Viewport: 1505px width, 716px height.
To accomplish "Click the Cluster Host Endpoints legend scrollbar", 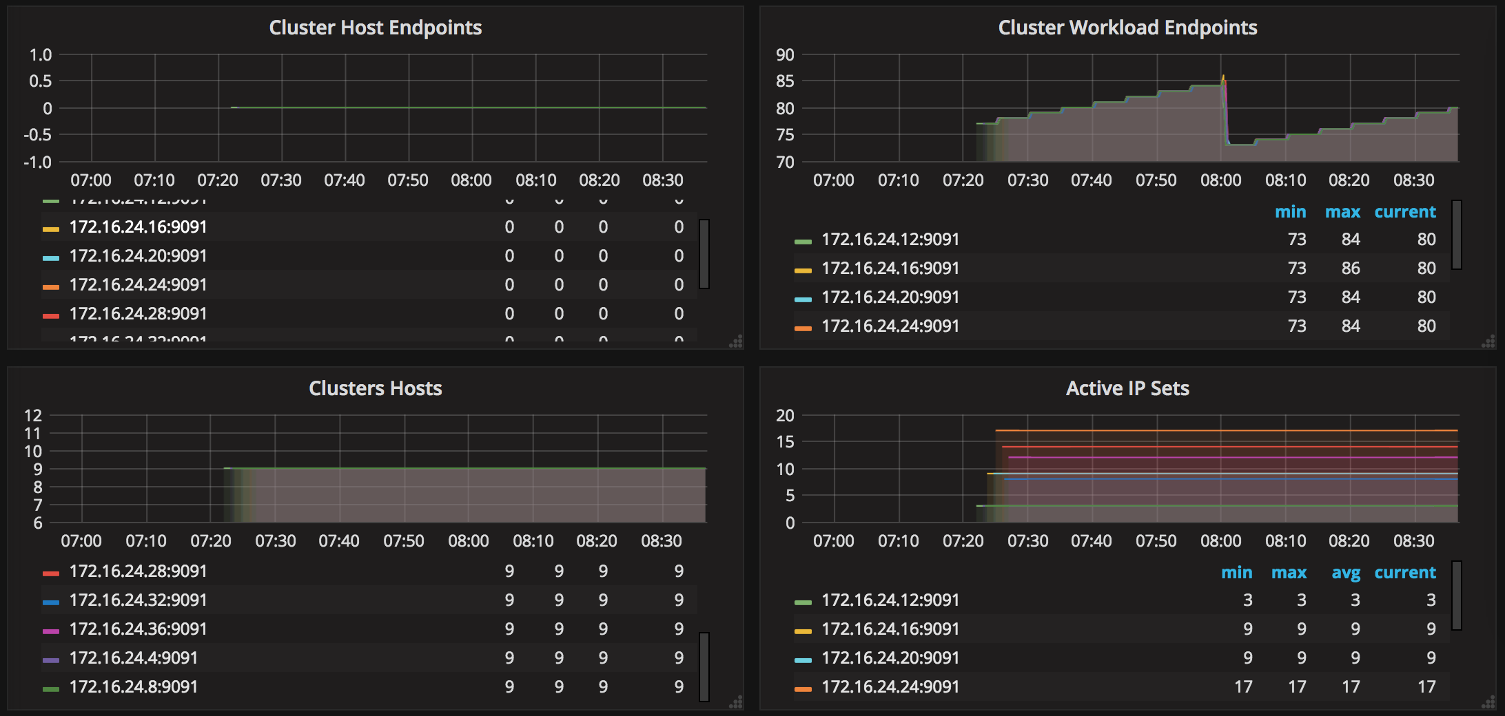I will (x=704, y=254).
